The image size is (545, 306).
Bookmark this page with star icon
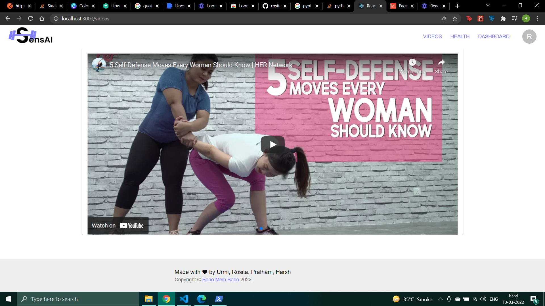(x=455, y=19)
